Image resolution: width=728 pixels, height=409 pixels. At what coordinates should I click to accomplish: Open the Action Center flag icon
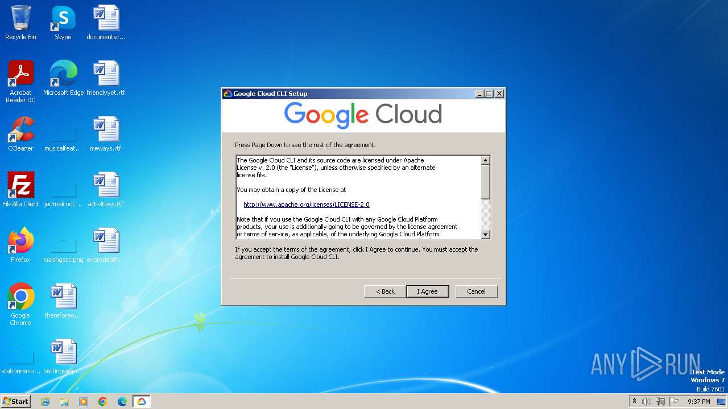674,402
